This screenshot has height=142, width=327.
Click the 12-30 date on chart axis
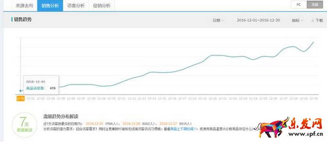314,99
